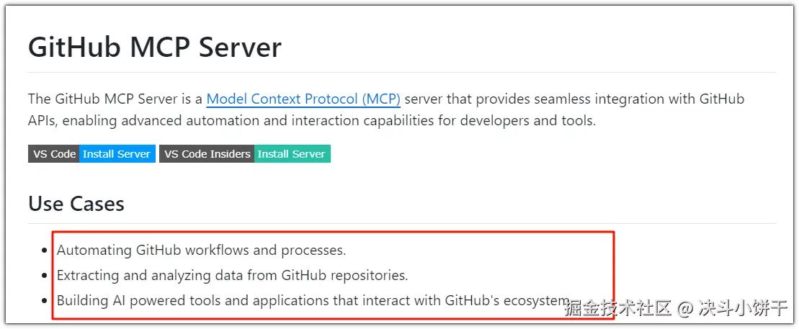Click the divider line below Use Cases

point(401,223)
